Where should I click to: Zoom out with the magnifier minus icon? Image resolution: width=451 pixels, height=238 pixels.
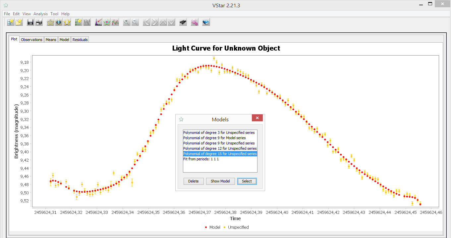pos(135,22)
